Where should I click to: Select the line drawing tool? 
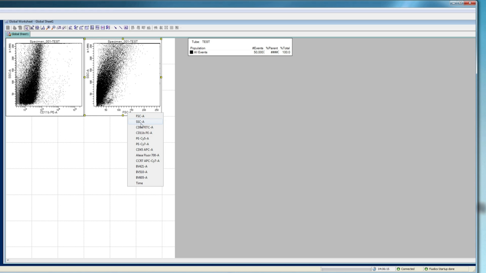(x=121, y=28)
